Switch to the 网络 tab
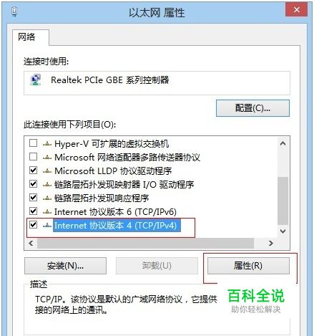Viewport: 314px width, 336px height. (x=26, y=37)
